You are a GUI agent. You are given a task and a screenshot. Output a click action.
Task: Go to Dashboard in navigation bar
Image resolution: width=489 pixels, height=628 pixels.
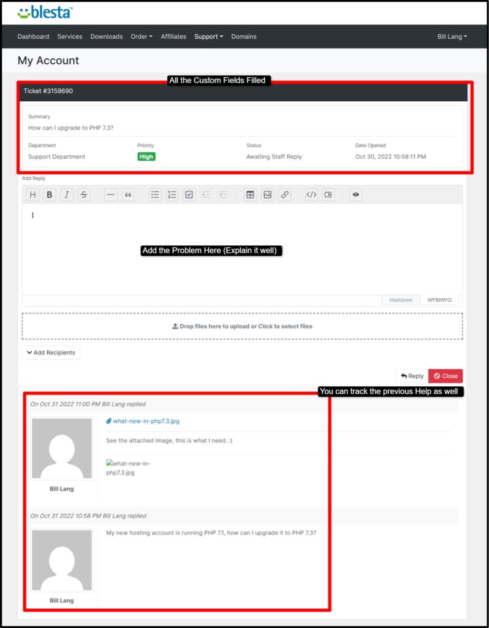point(33,36)
